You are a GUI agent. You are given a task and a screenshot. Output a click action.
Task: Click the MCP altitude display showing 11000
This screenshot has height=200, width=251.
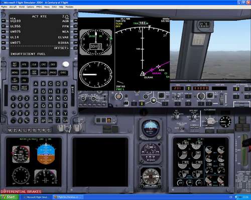point(201,88)
